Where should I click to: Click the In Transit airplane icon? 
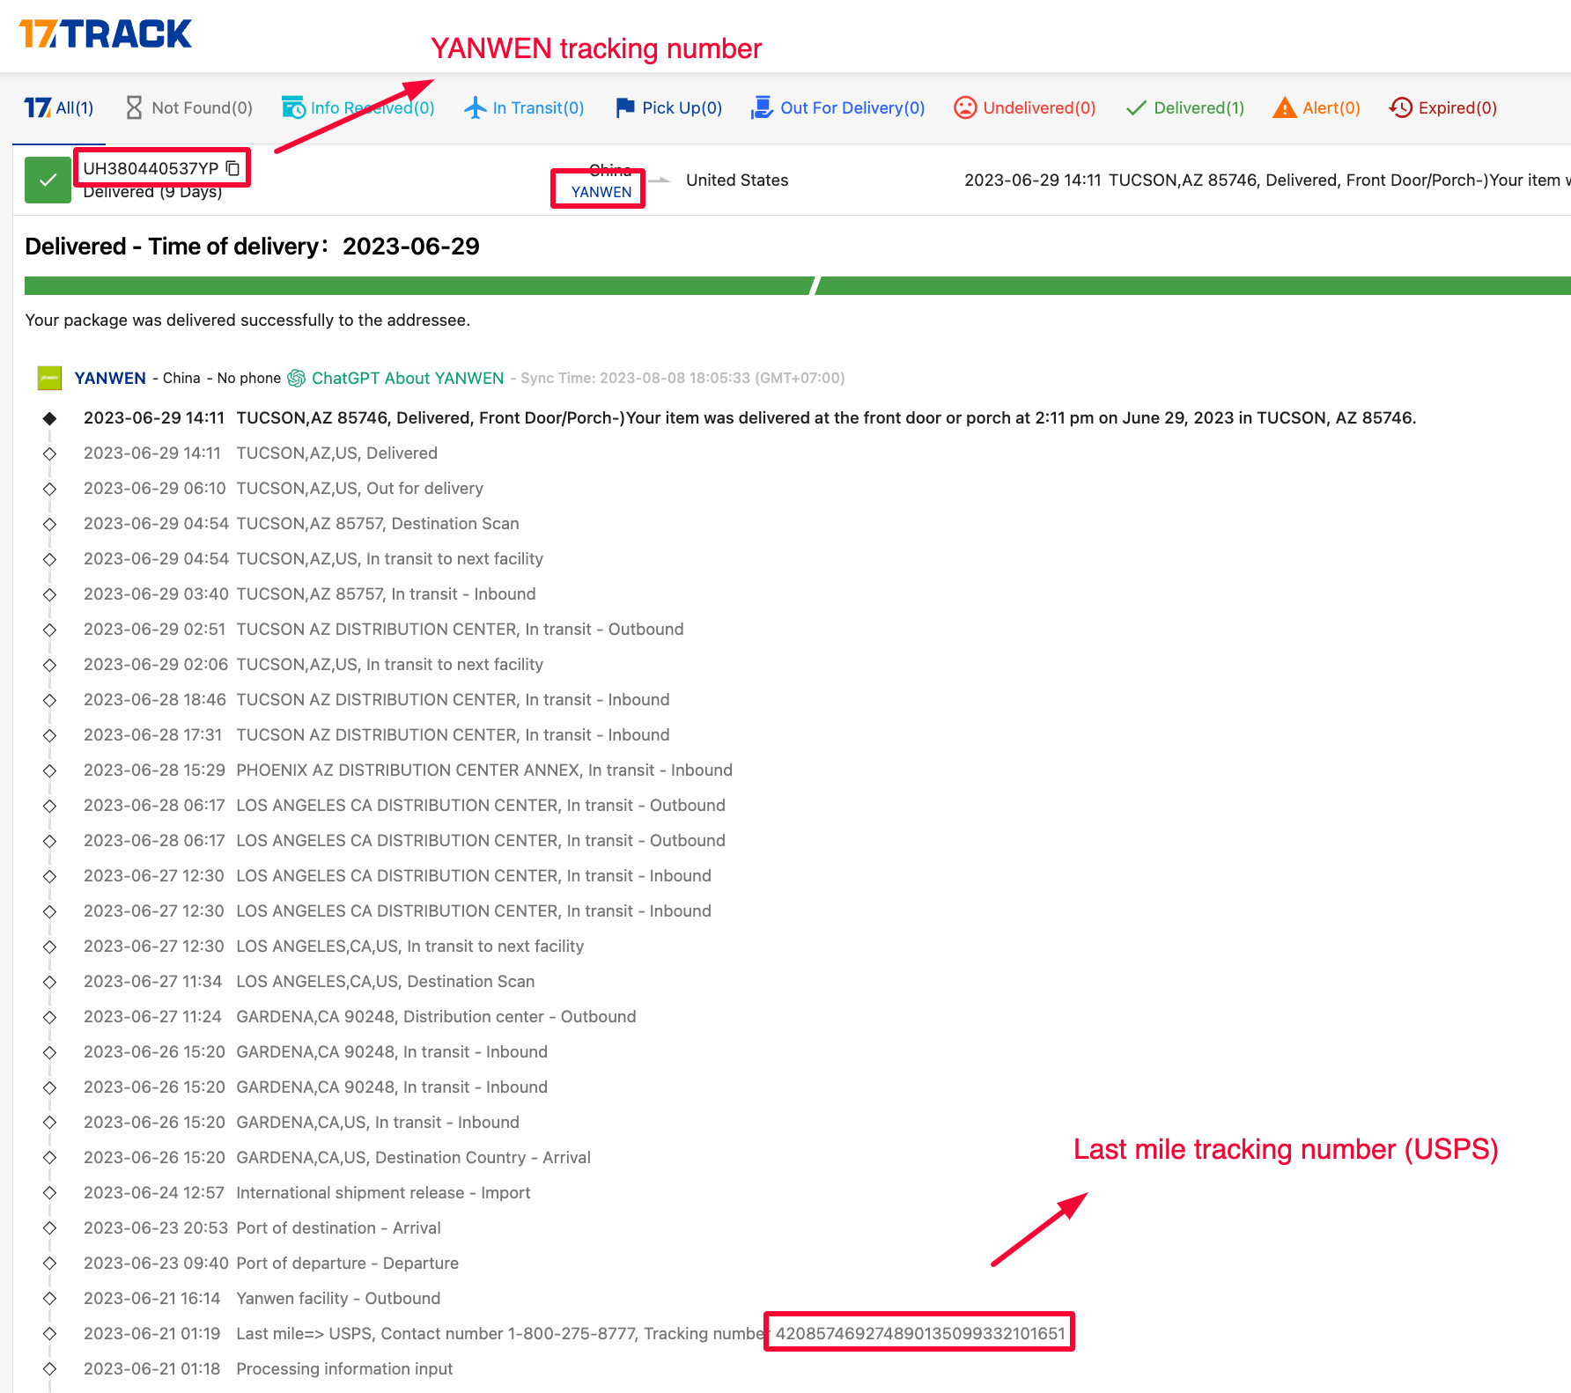[x=476, y=107]
